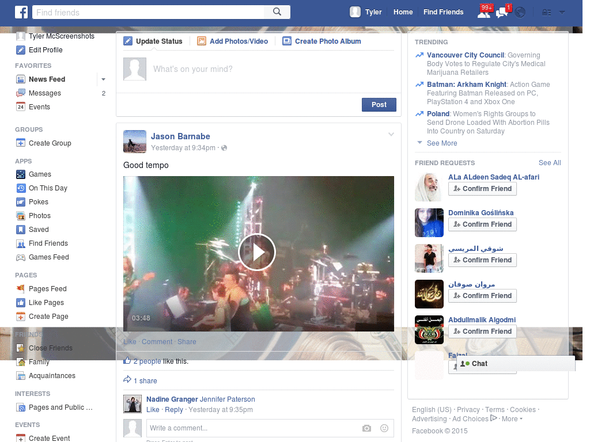Open the Poland trending topic
The height and width of the screenshot is (442, 590).
point(438,114)
